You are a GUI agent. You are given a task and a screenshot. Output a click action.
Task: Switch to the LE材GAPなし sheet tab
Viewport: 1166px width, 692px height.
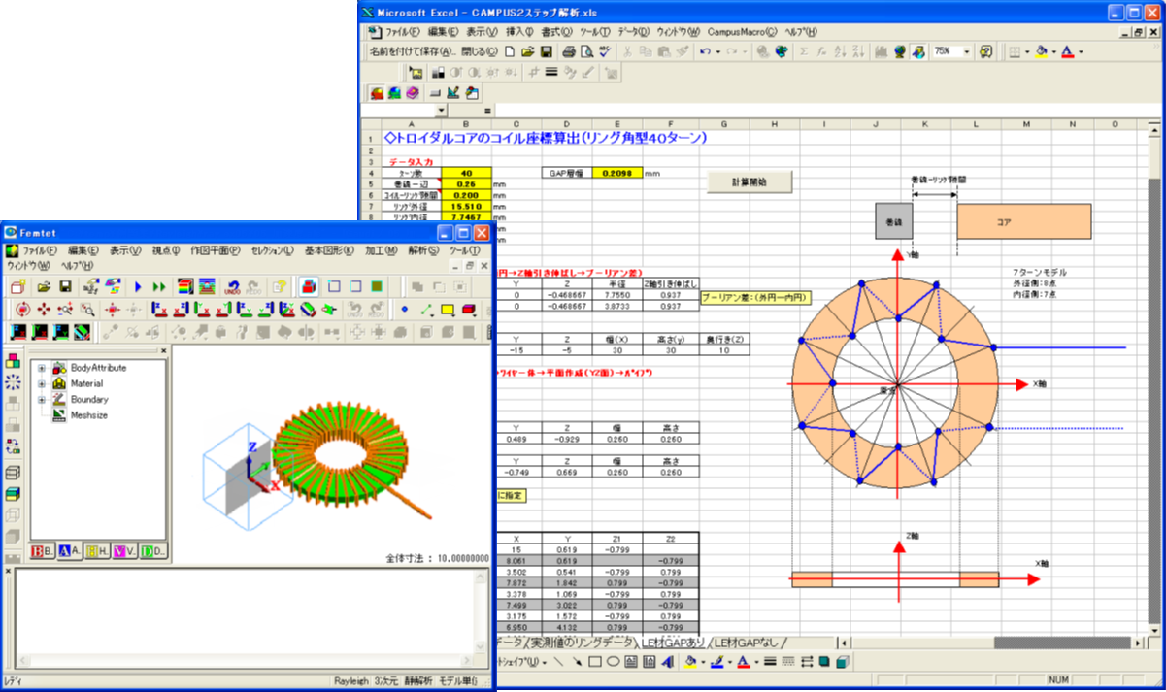tap(746, 643)
